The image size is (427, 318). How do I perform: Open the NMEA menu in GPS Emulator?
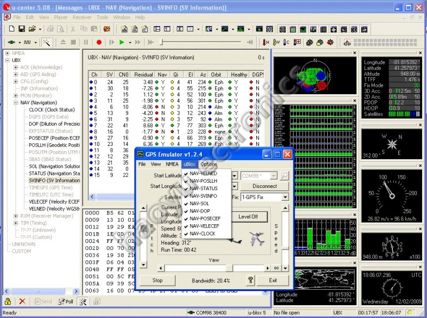pos(172,164)
